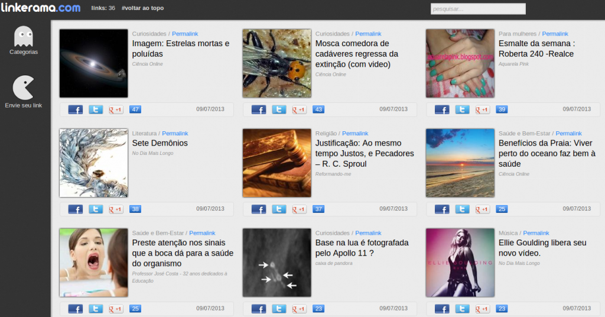The width and height of the screenshot is (605, 317).
Task: Share Sete Demônios on Facebook
Action: point(76,209)
